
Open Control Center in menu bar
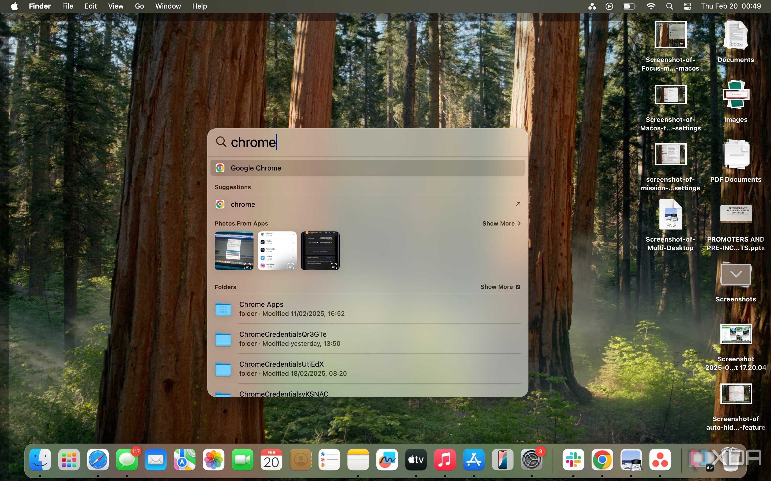(687, 6)
